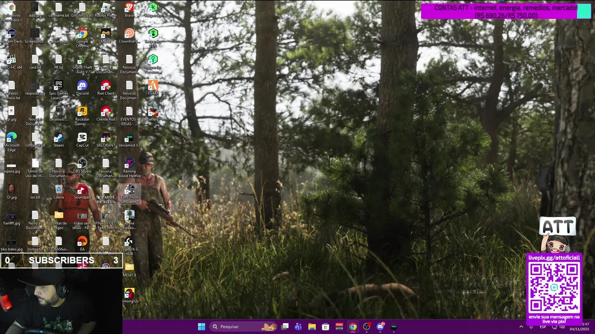Open the ESP language input indicator
The image size is (595, 334).
(543, 327)
